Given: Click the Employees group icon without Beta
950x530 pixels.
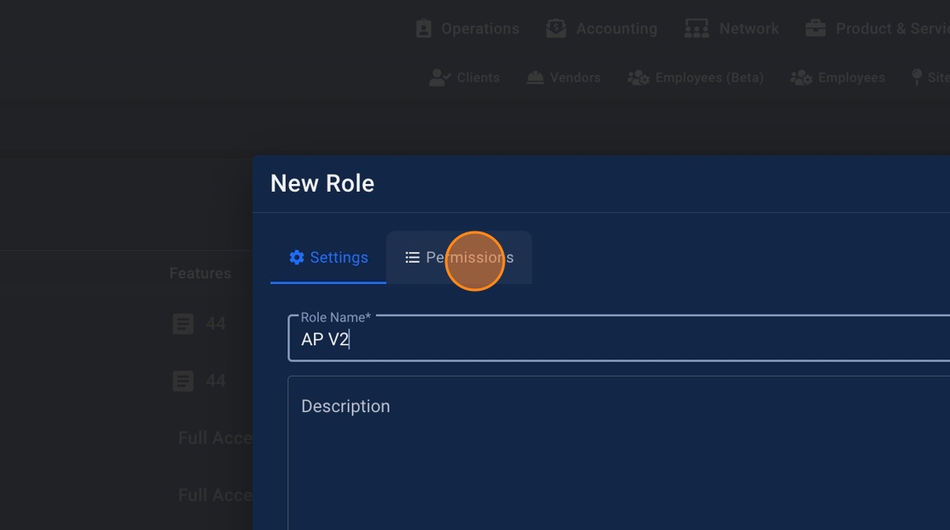Looking at the screenshot, I should 801,77.
